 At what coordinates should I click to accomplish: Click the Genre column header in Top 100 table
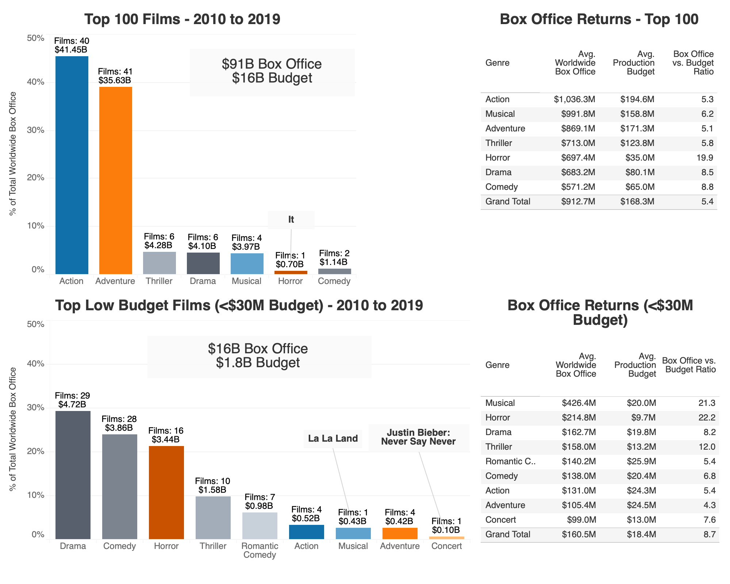tap(497, 63)
